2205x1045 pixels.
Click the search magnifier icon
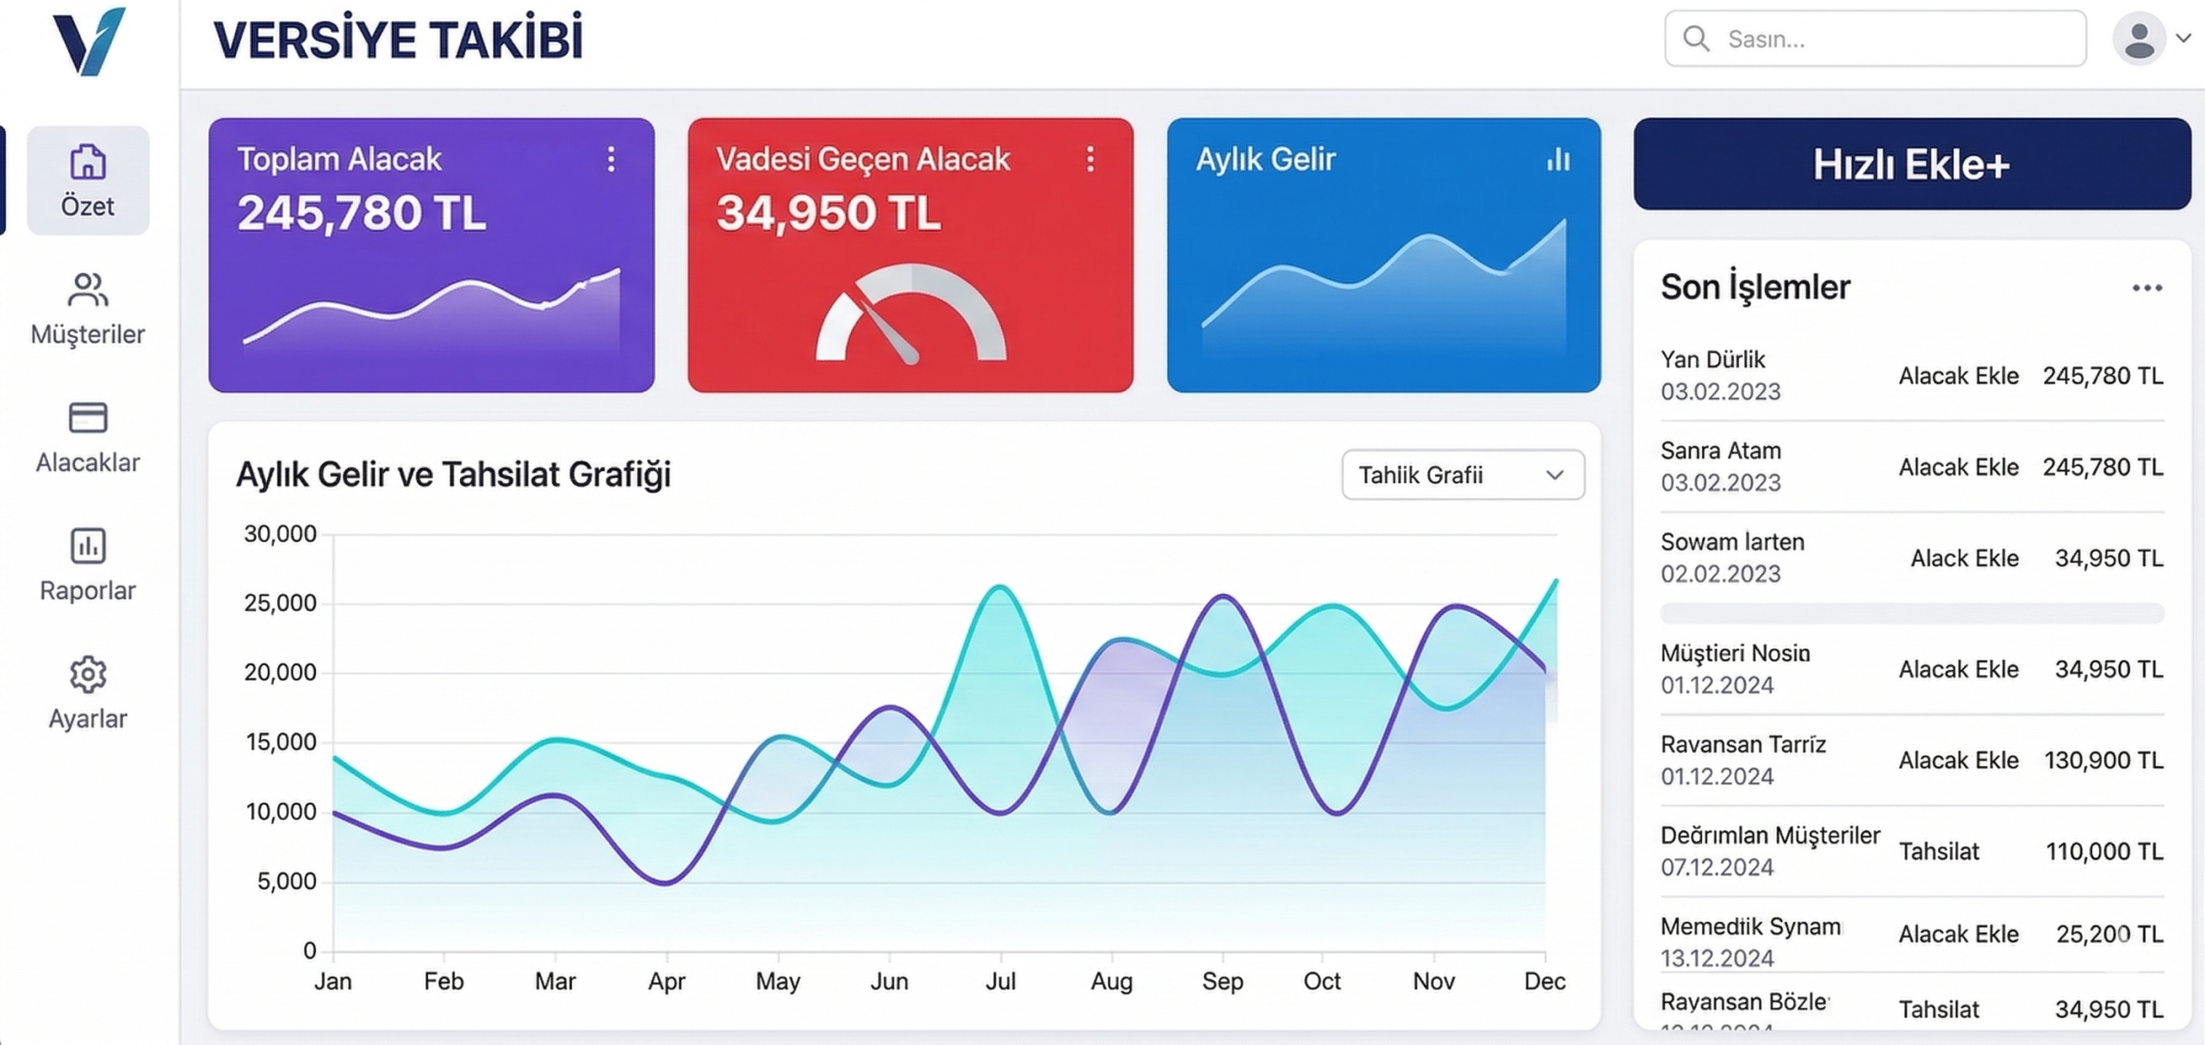coord(1696,39)
